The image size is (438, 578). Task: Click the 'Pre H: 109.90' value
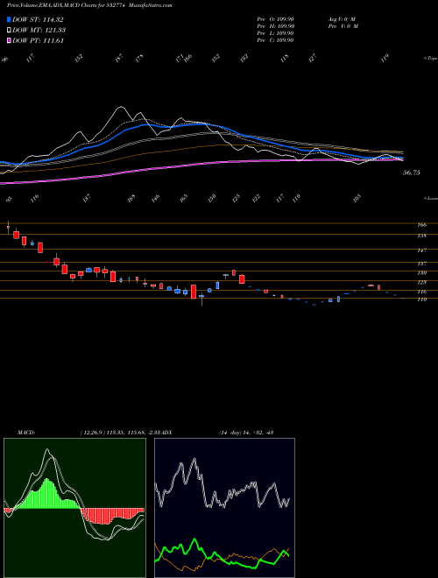275,26
